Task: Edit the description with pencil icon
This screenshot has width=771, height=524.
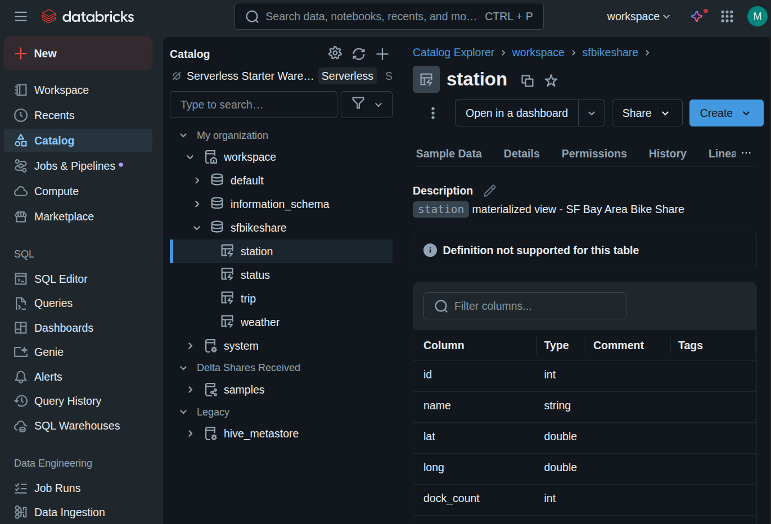Action: pyautogui.click(x=490, y=191)
